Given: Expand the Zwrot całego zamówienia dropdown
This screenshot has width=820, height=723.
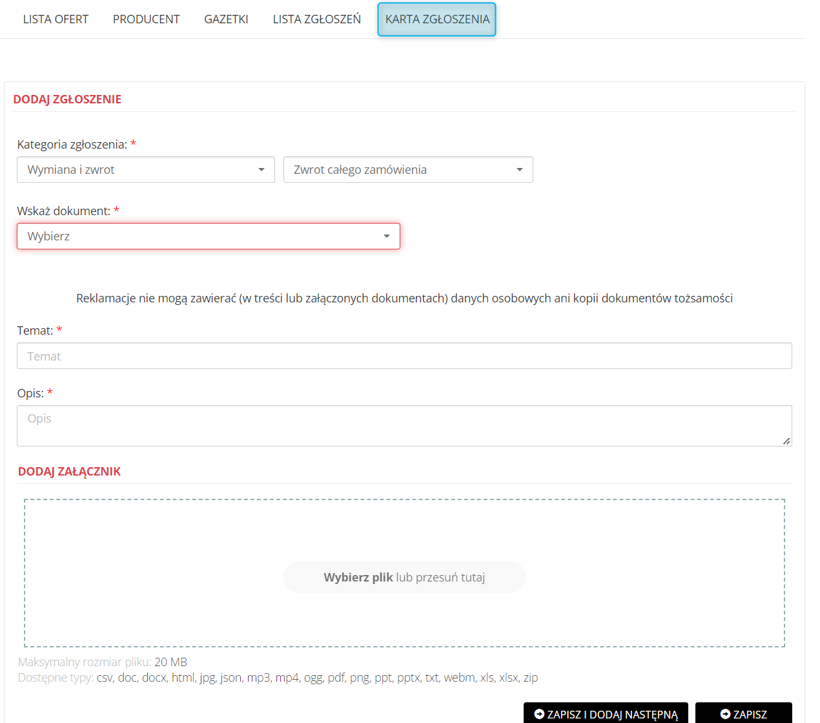Looking at the screenshot, I should pos(408,170).
